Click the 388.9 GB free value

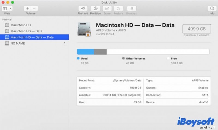pyautogui.click(x=177, y=63)
